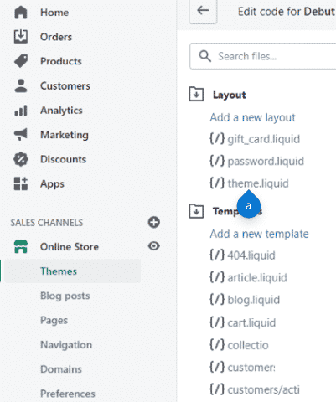336x402 pixels.
Task: Click the Layout section heading
Action: (230, 95)
